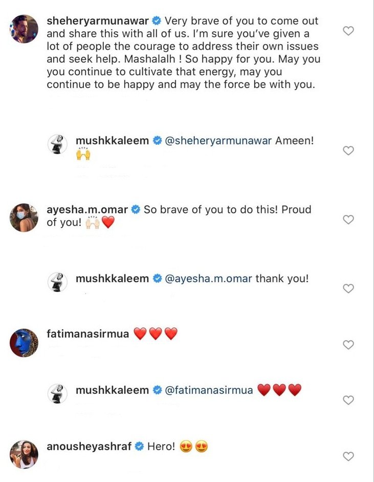Like mushkkaleem's "Ameen!" reply
Image resolution: width=374 pixels, height=482 pixels.
point(348,151)
